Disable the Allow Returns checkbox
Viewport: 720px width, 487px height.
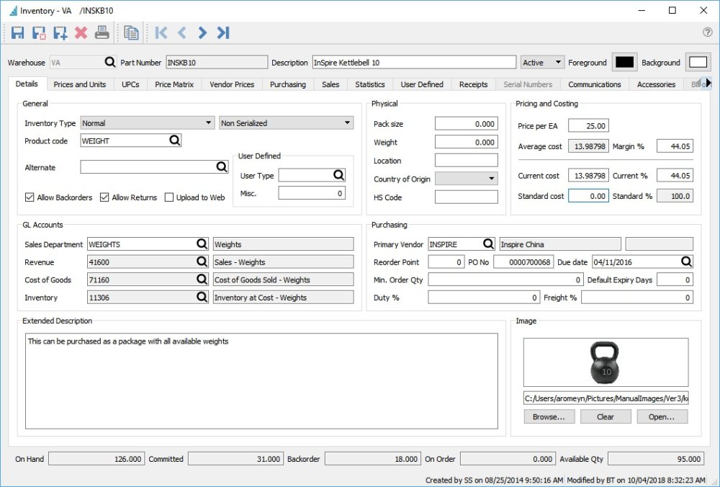(x=104, y=197)
